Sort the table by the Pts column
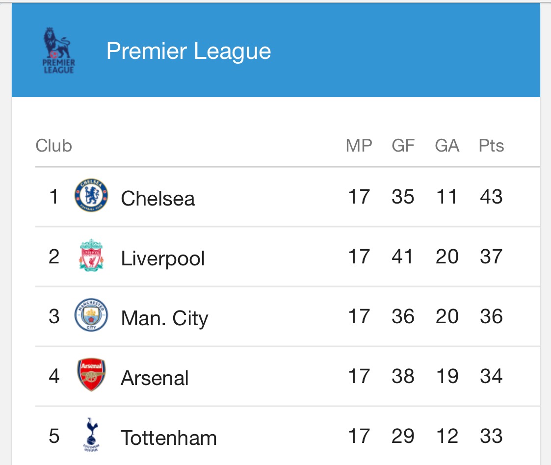The width and height of the screenshot is (551, 465). [491, 145]
